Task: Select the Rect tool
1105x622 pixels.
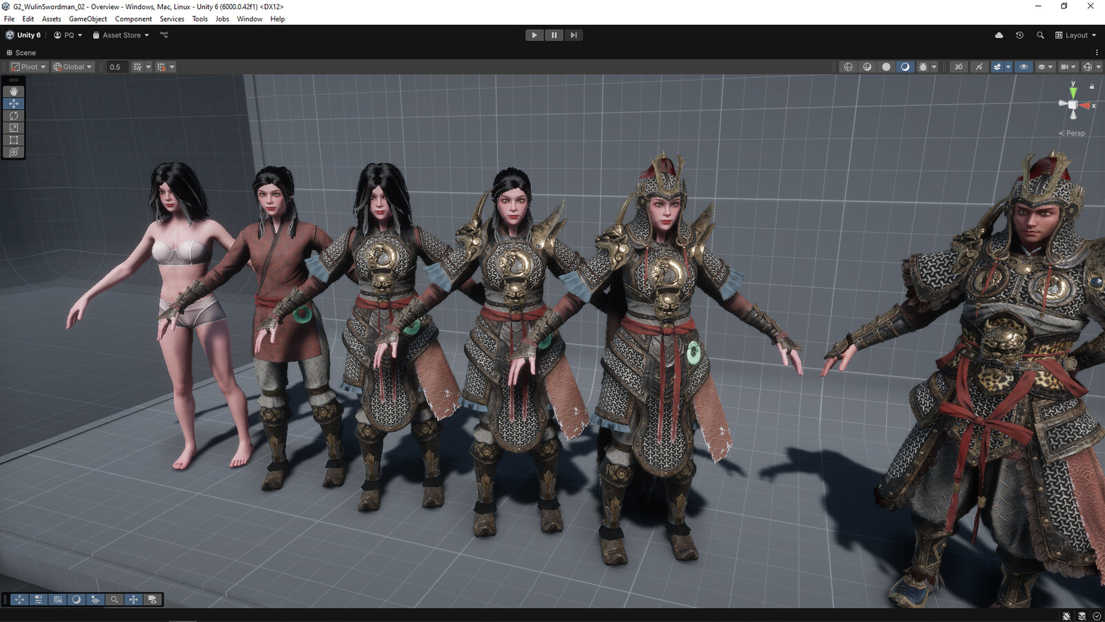Action: point(14,140)
